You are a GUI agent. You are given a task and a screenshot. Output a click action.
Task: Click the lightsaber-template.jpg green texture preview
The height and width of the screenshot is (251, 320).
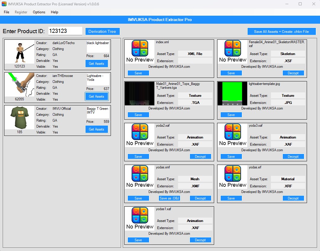[x=232, y=94]
